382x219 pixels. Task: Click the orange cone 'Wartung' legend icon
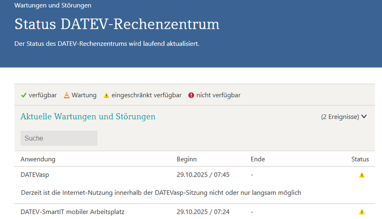(67, 95)
